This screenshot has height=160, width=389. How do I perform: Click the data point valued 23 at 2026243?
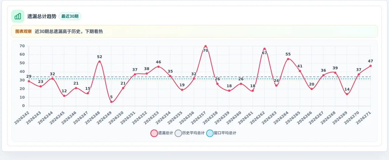[x=40, y=86]
